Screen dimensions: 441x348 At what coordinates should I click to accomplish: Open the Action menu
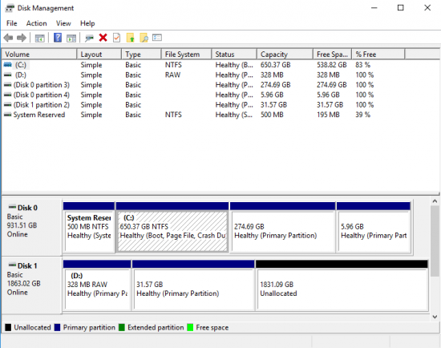[37, 23]
